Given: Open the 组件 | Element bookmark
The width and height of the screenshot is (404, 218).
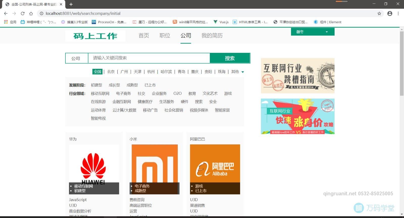Looking at the screenshot, I should click(327, 22).
